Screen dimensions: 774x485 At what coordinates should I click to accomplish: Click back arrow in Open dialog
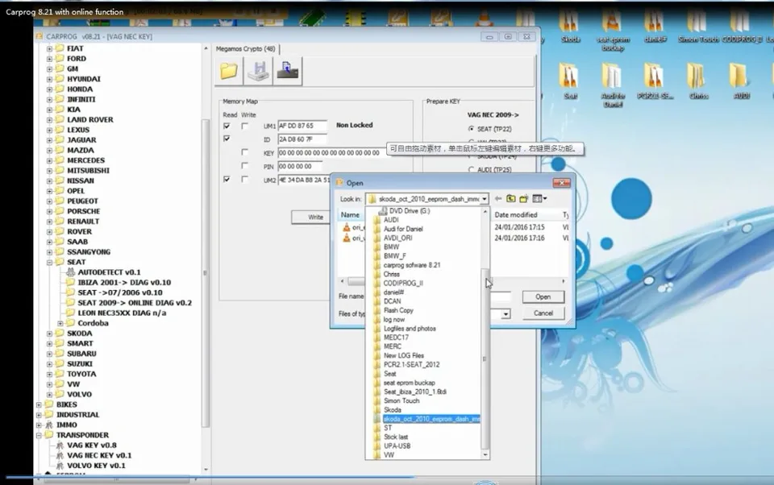[498, 199]
